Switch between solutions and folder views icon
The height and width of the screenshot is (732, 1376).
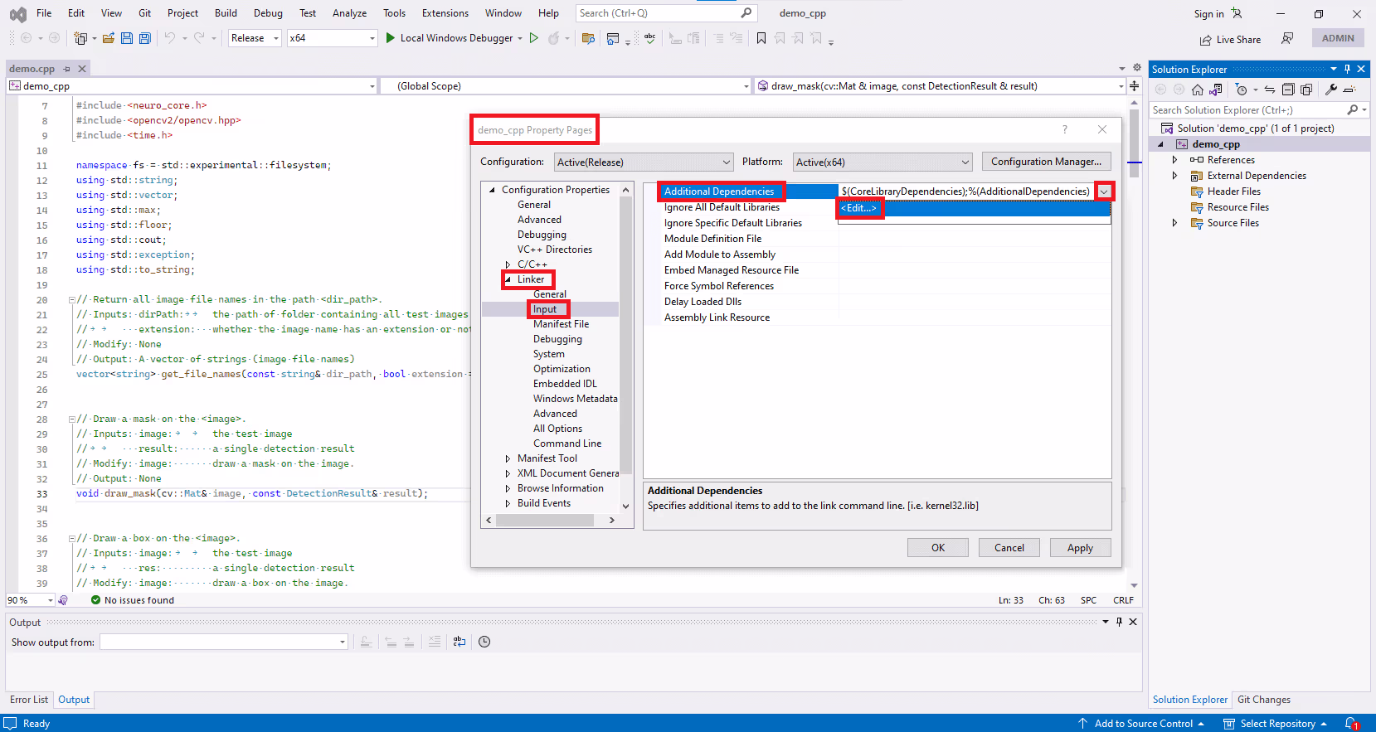click(1216, 90)
